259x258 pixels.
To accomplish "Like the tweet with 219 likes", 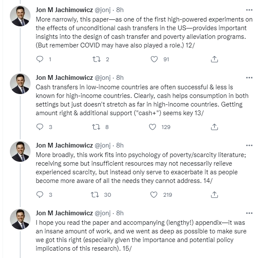I will tap(154, 195).
